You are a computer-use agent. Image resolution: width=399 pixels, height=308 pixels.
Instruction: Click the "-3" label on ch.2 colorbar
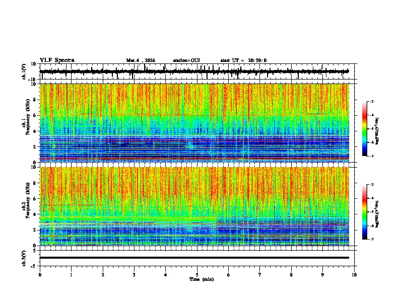coord(371,185)
